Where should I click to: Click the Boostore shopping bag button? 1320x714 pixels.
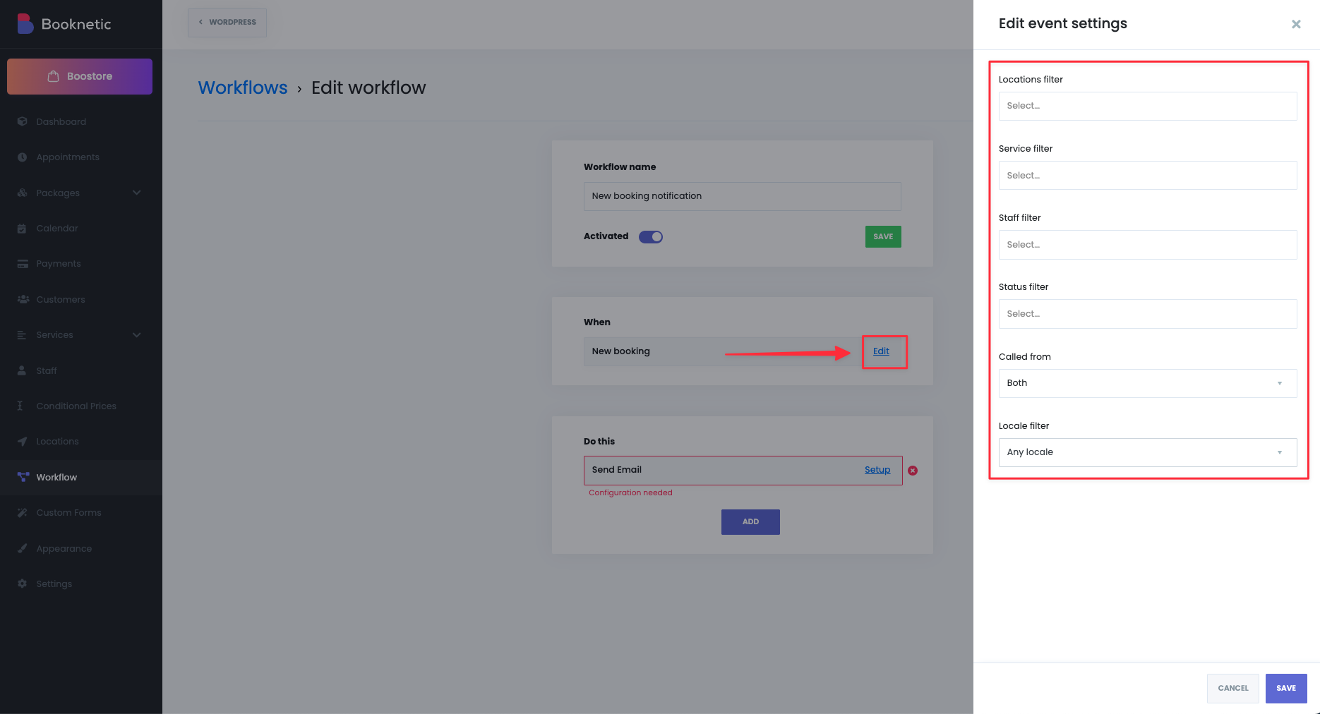tap(80, 76)
